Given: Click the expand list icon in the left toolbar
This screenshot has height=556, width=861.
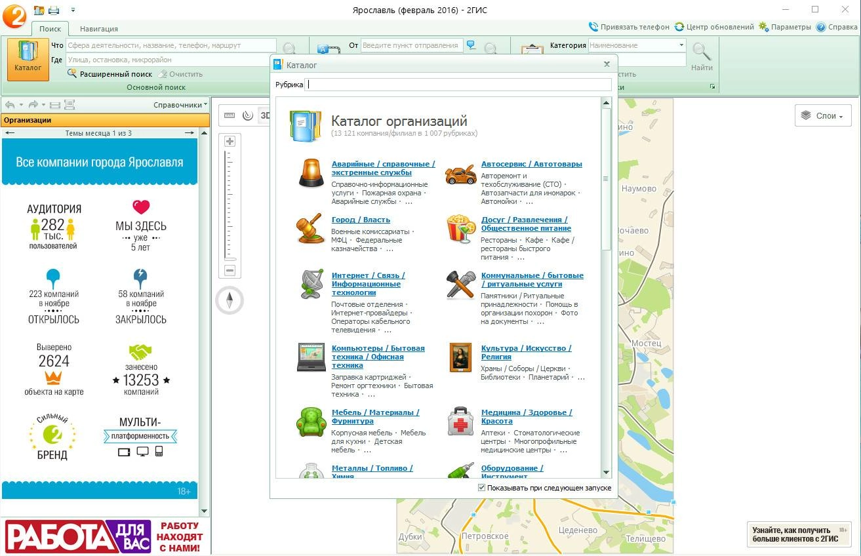Looking at the screenshot, I should pyautogui.click(x=70, y=105).
